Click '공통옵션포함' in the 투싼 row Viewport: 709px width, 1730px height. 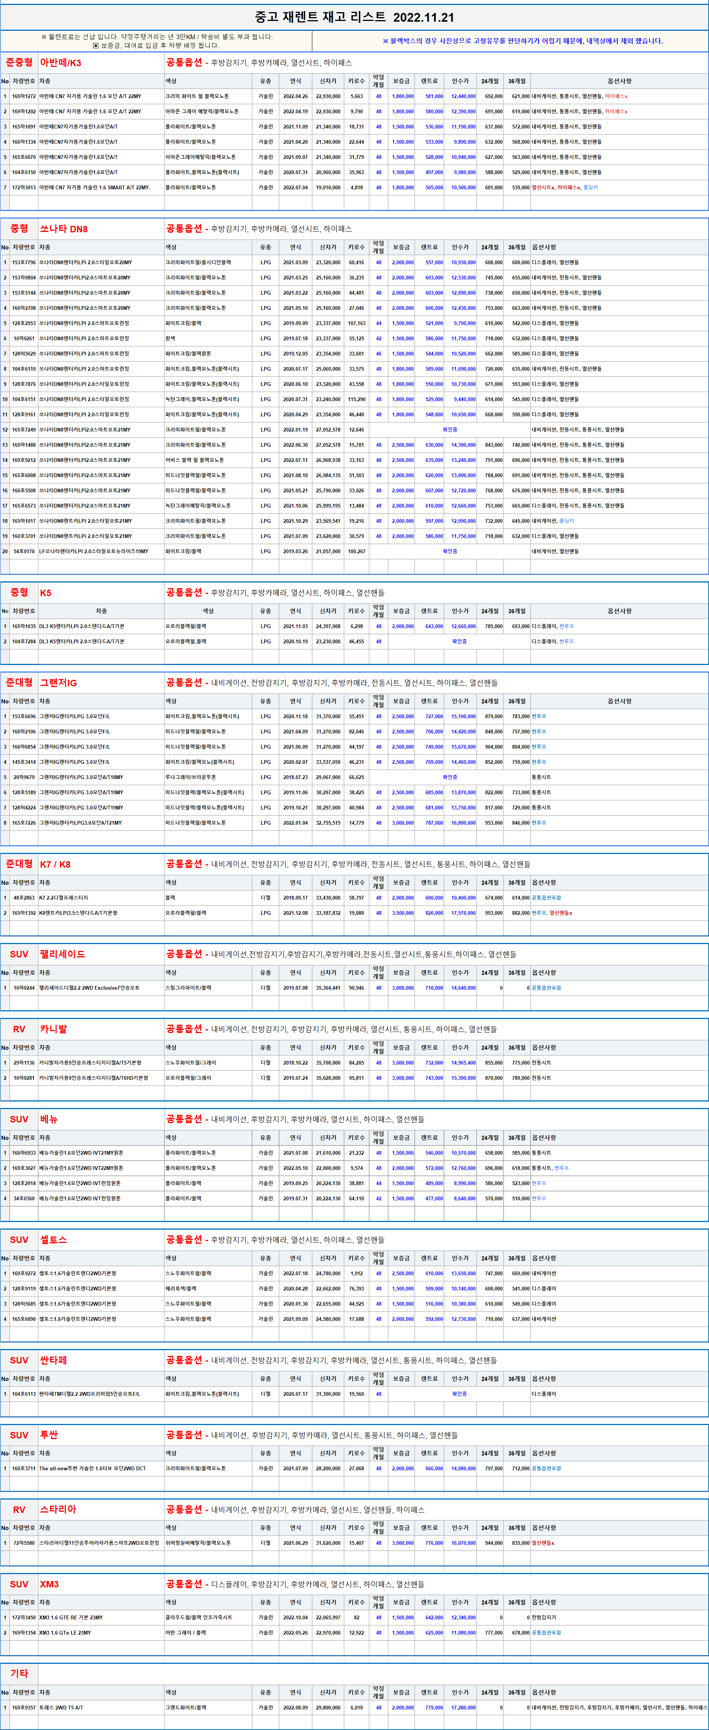coord(546,1468)
